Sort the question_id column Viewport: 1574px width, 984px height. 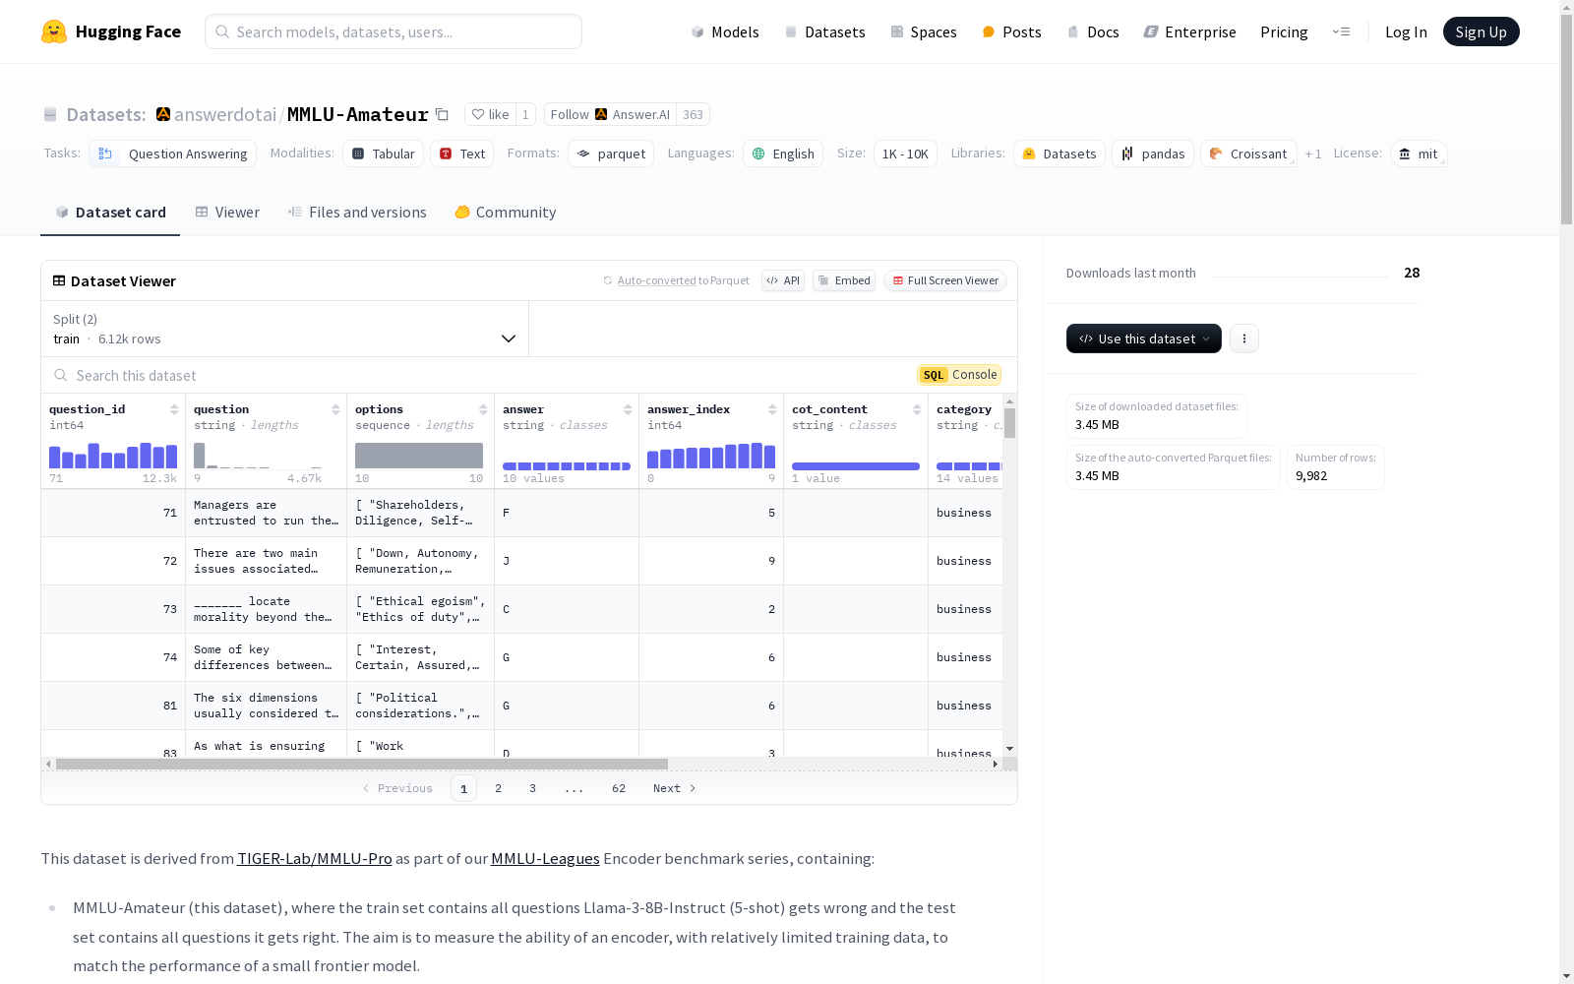(x=174, y=409)
